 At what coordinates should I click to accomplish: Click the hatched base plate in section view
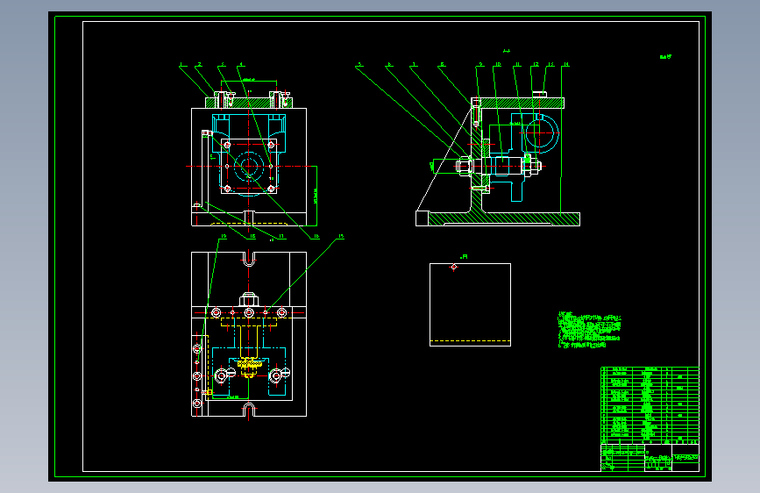tap(504, 218)
